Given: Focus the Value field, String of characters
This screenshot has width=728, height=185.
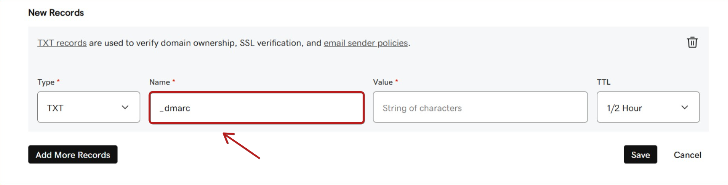Looking at the screenshot, I should click(x=480, y=107).
